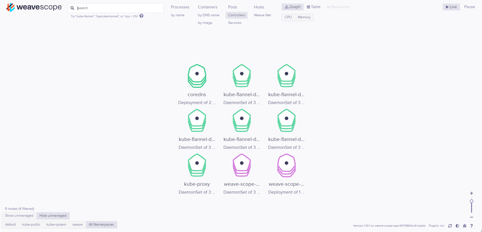Viewport: 482px width, 232px height.
Task: Click the 'Deployment of 1' sublabel
Action: point(287,192)
